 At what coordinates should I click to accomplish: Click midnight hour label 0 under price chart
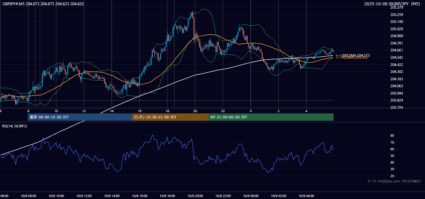pos(251,111)
